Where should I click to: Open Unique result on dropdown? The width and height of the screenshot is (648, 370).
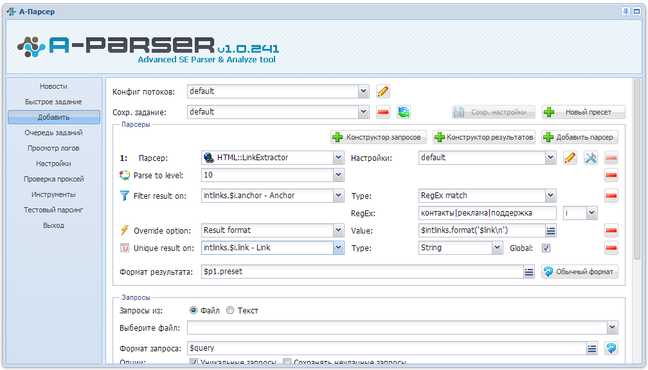(x=338, y=248)
